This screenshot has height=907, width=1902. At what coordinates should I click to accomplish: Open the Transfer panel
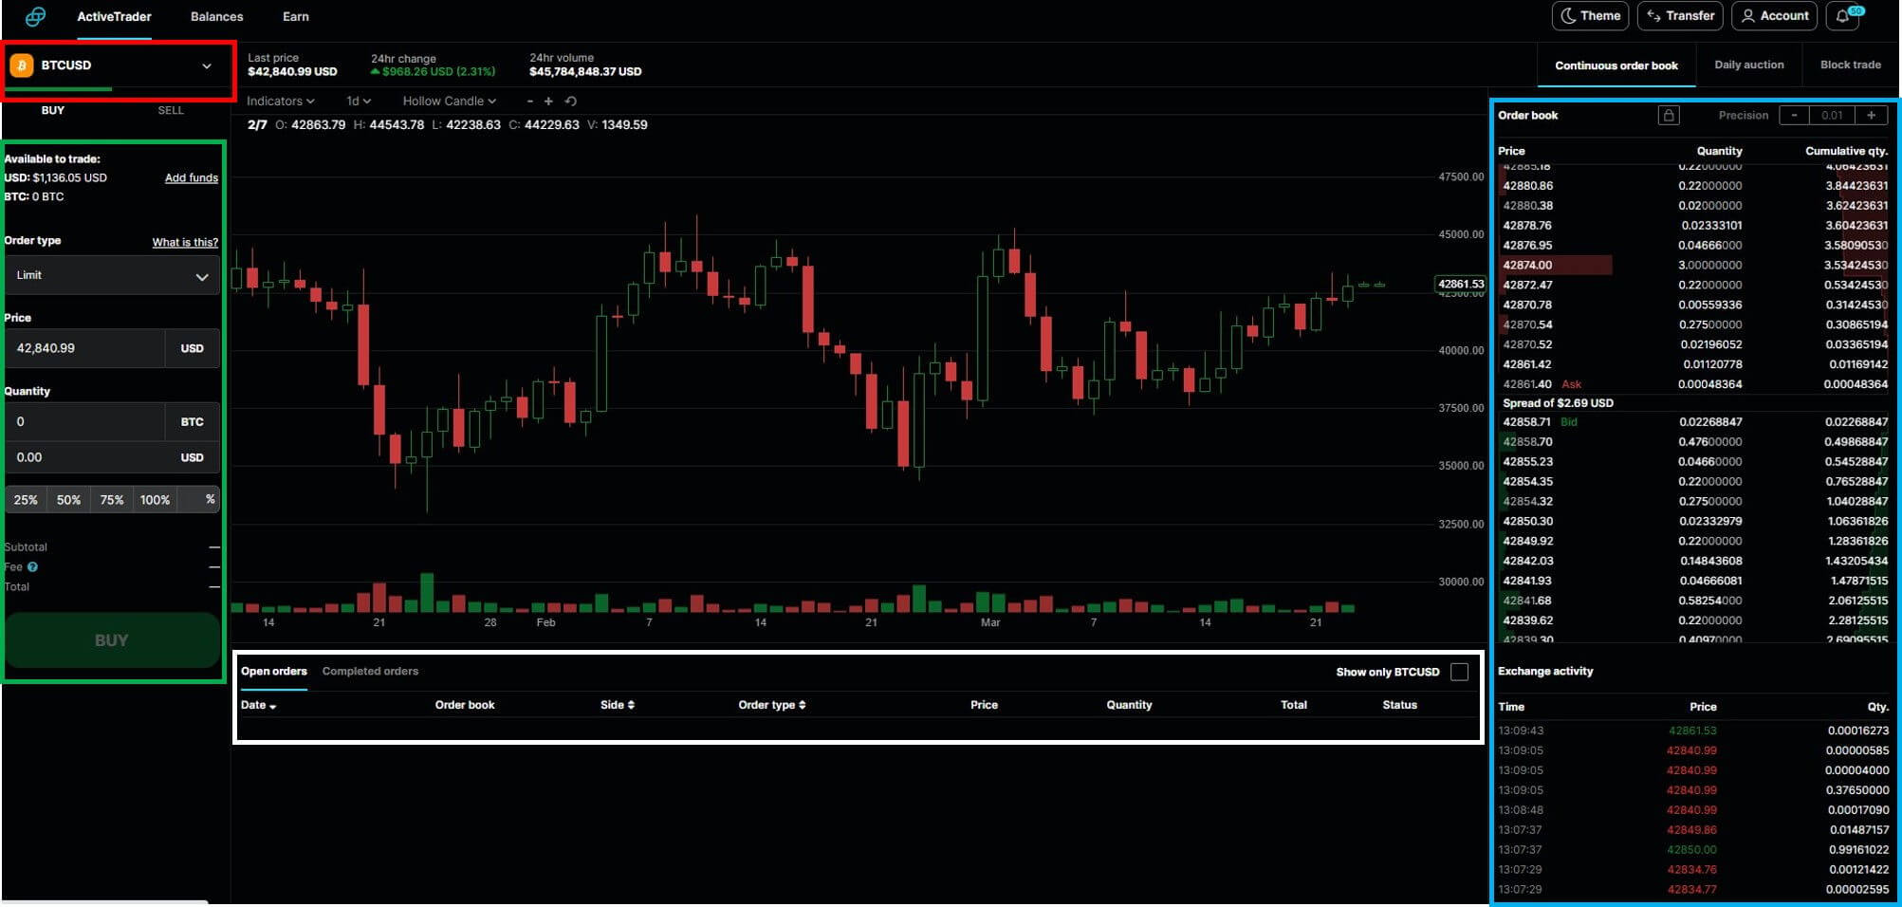click(1679, 15)
